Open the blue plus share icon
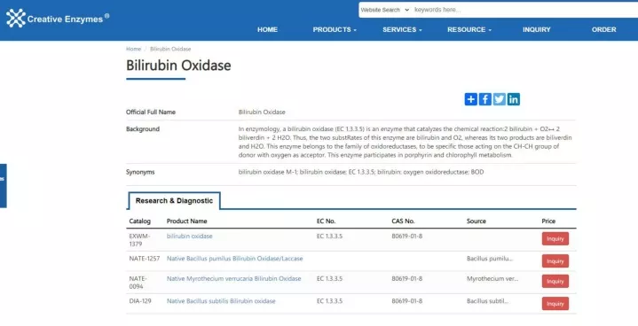Viewport: 638px width, 326px height. pos(471,99)
